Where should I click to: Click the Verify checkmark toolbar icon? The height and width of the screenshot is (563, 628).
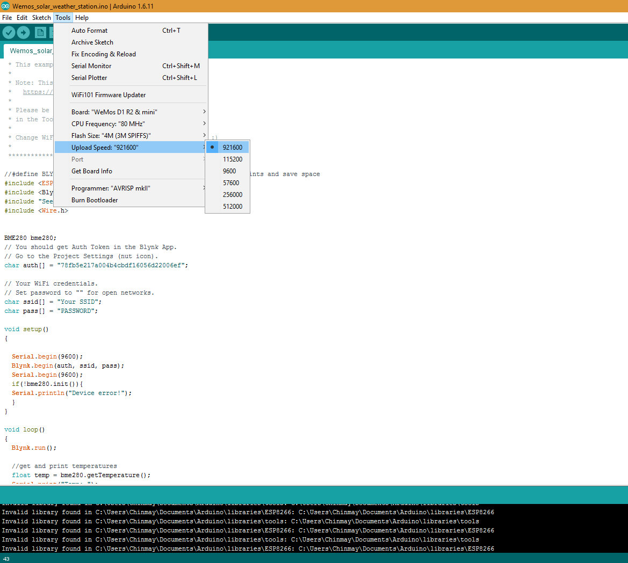tap(9, 32)
